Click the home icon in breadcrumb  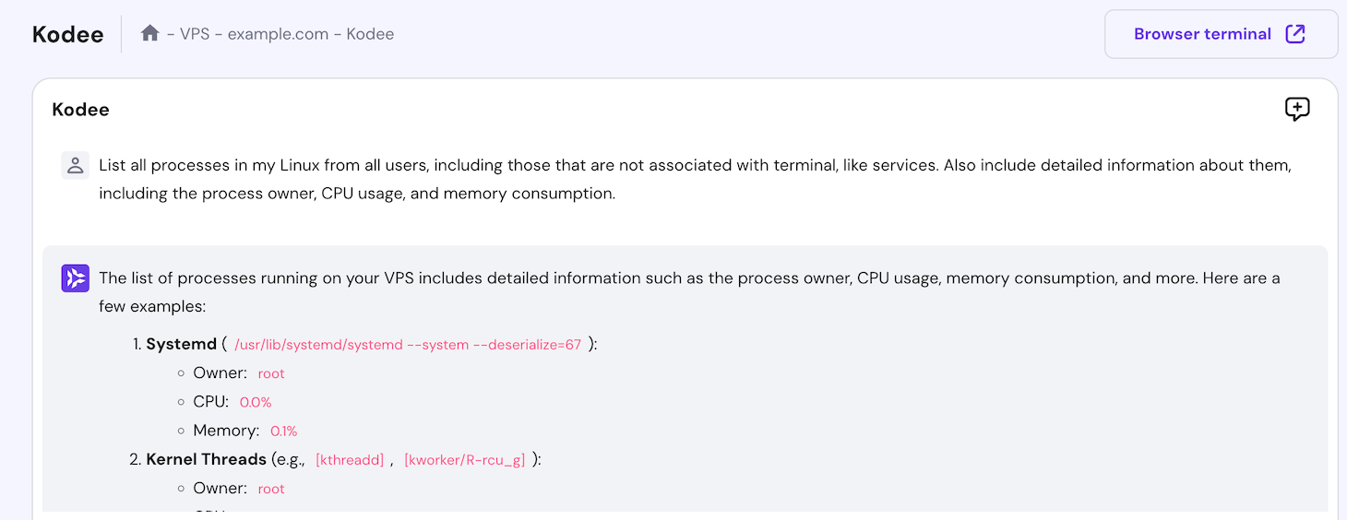tap(150, 34)
